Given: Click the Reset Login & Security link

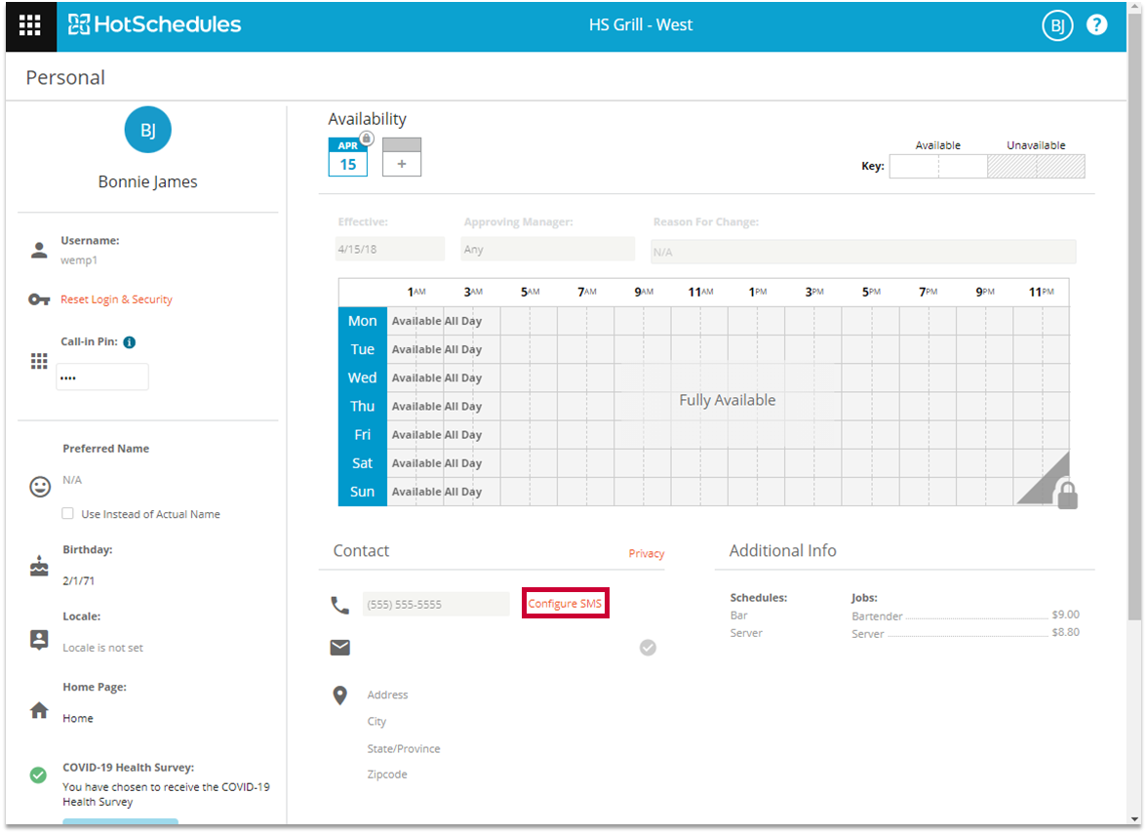Looking at the screenshot, I should pos(116,299).
